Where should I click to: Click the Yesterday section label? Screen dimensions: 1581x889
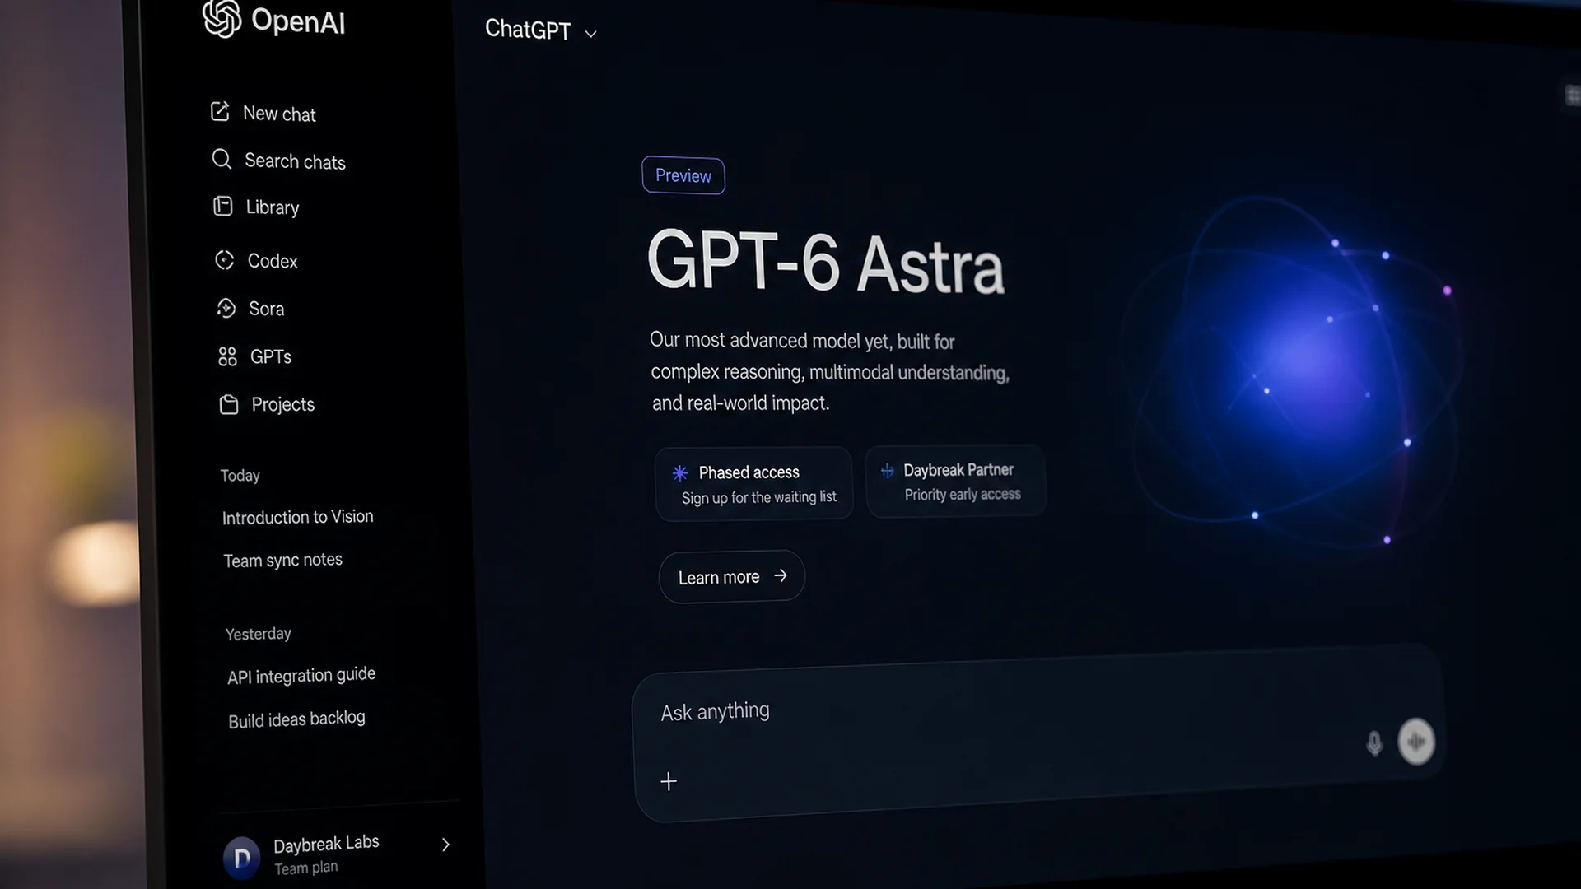point(259,634)
